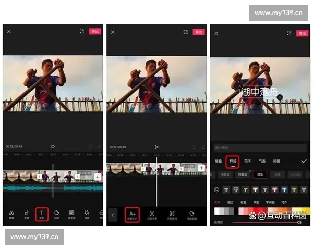
Task: Tap fullscreen icon in right screen
Action: (x=289, y=33)
